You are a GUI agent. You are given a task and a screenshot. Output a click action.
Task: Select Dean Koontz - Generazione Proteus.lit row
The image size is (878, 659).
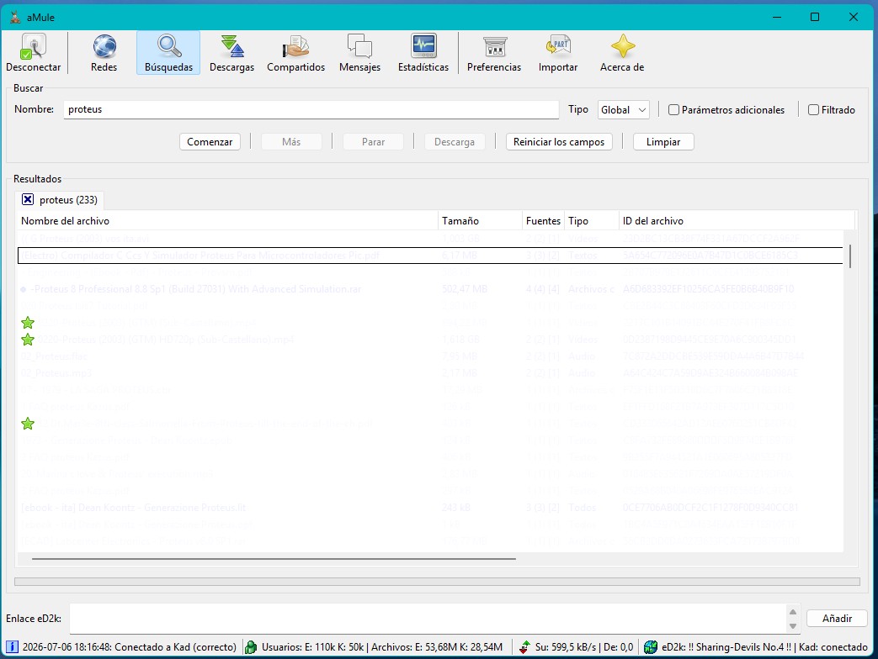430,508
